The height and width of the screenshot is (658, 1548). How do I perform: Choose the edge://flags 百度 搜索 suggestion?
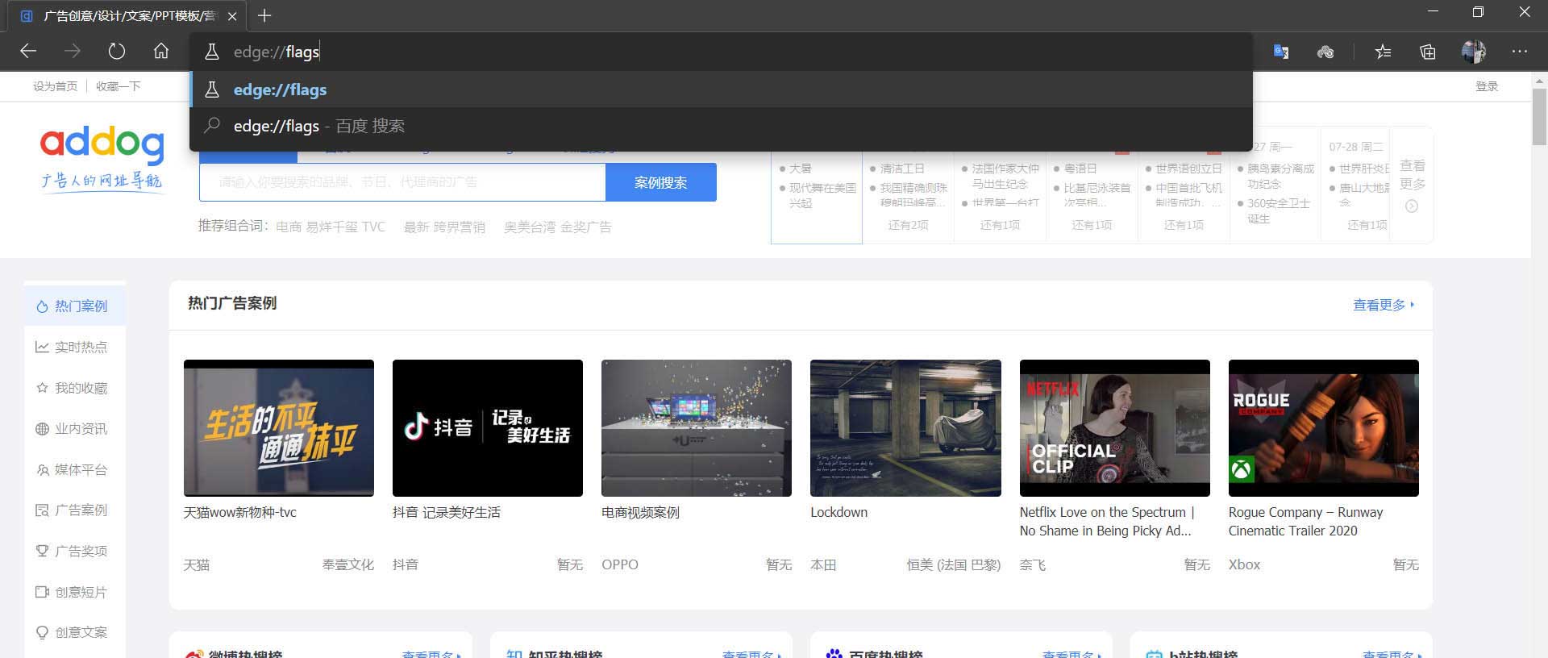(721, 126)
